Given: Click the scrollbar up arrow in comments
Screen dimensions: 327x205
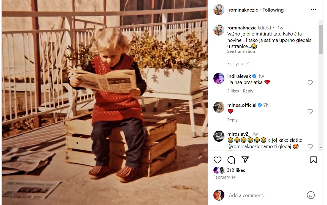Looking at the screenshot, I should click(x=321, y=23).
